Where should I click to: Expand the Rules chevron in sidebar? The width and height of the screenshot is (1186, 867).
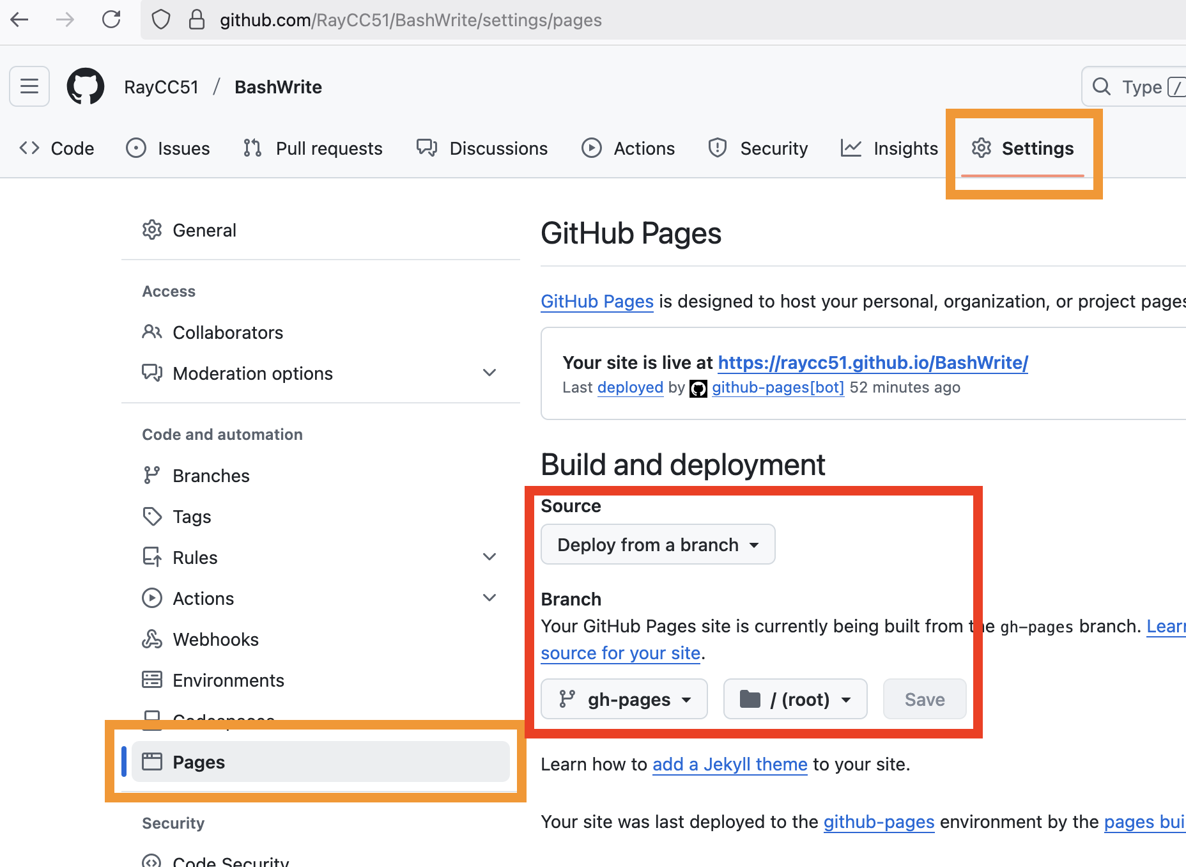pyautogui.click(x=489, y=558)
